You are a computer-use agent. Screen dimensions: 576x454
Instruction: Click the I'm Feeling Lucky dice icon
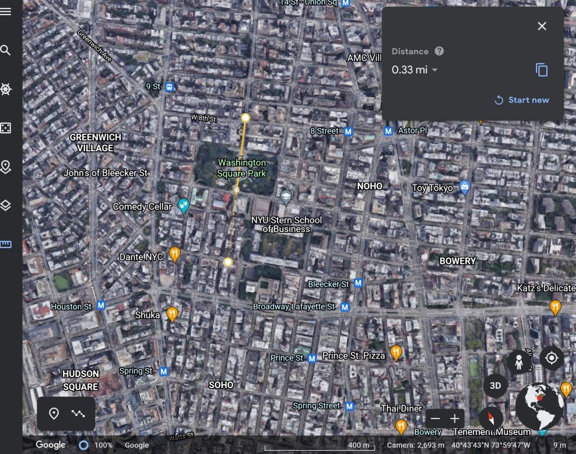click(x=6, y=128)
